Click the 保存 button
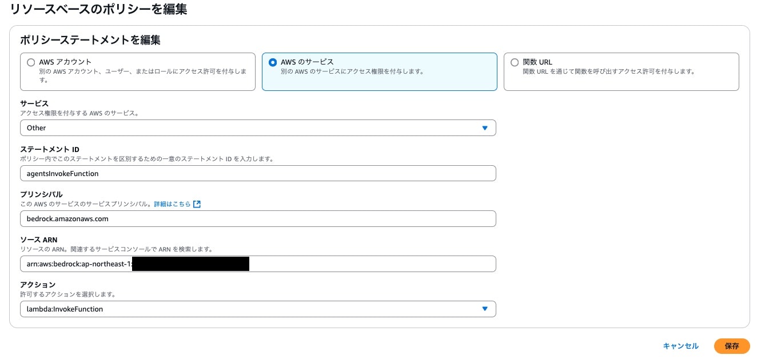The height and width of the screenshot is (359, 757). coord(732,346)
